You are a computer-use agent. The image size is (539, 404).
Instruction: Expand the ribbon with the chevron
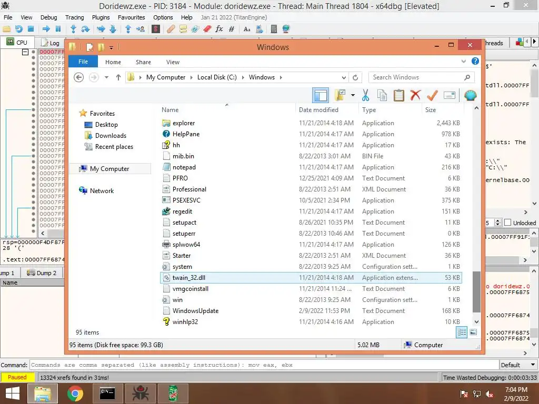click(x=463, y=62)
